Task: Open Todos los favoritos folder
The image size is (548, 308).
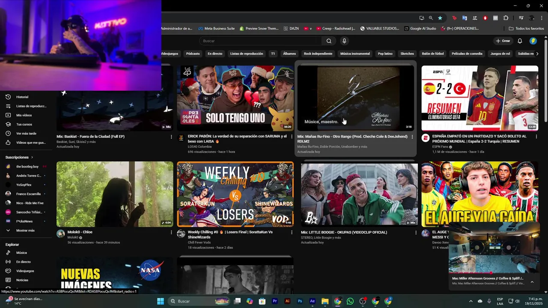Action: [x=526, y=29]
